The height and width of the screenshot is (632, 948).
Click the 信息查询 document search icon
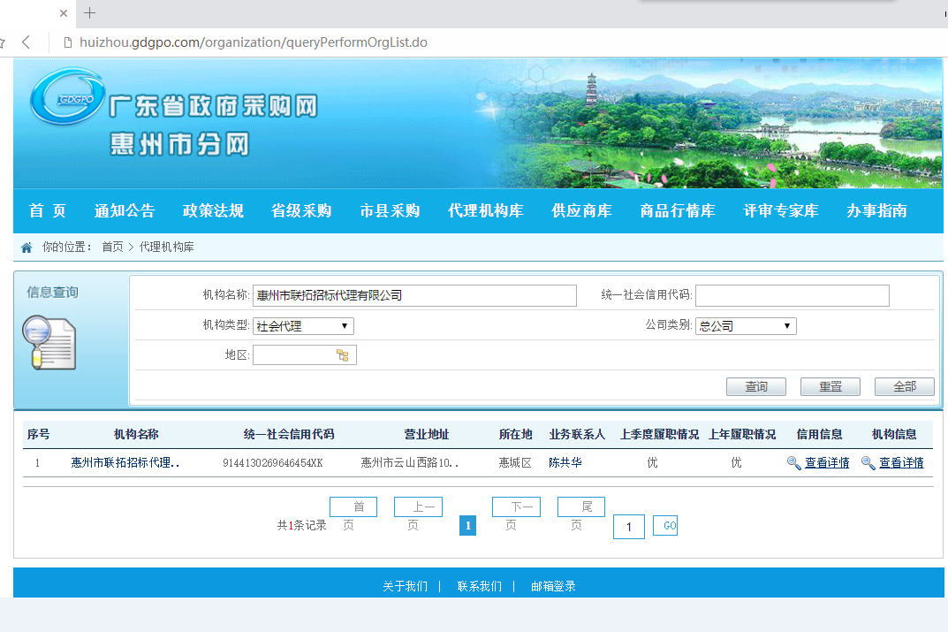(x=49, y=343)
